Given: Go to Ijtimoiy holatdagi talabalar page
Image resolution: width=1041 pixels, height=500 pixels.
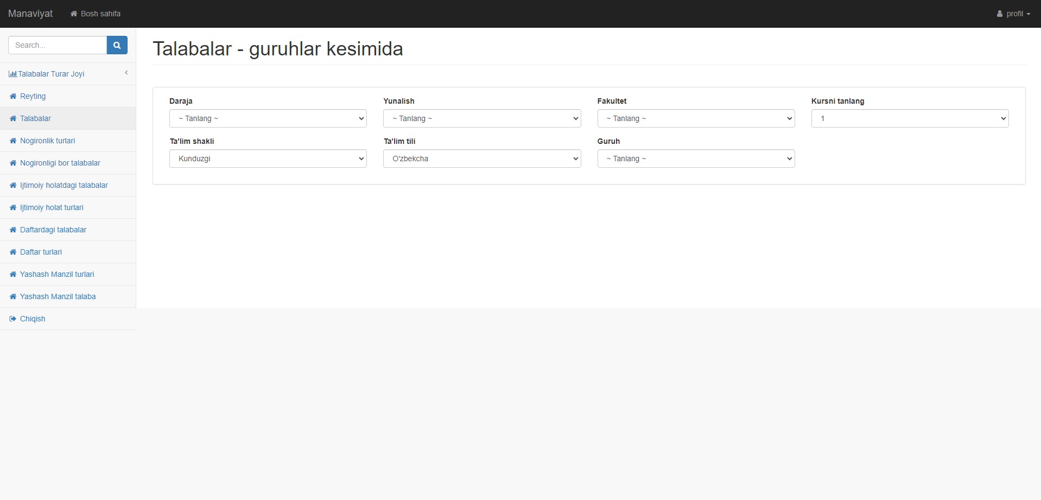Looking at the screenshot, I should 64,185.
